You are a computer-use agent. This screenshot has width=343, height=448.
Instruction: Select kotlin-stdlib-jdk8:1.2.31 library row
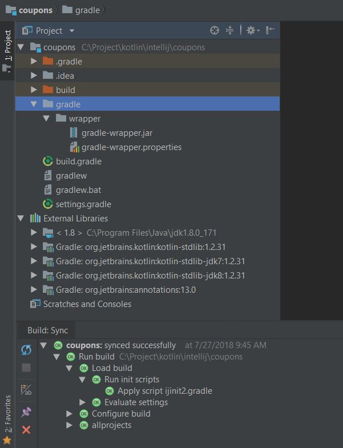click(147, 276)
